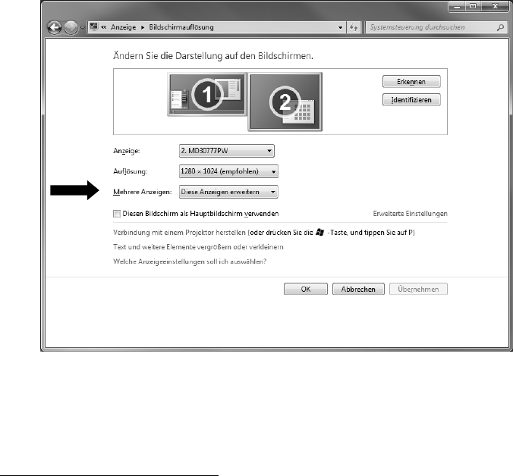The height and width of the screenshot is (476, 513).
Task: Click the Abbrechen button
Action: [x=358, y=289]
